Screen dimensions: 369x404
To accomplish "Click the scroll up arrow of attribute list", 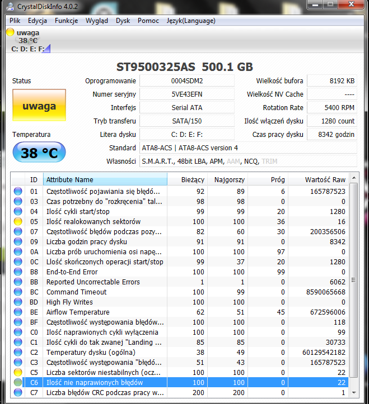I will (354, 178).
